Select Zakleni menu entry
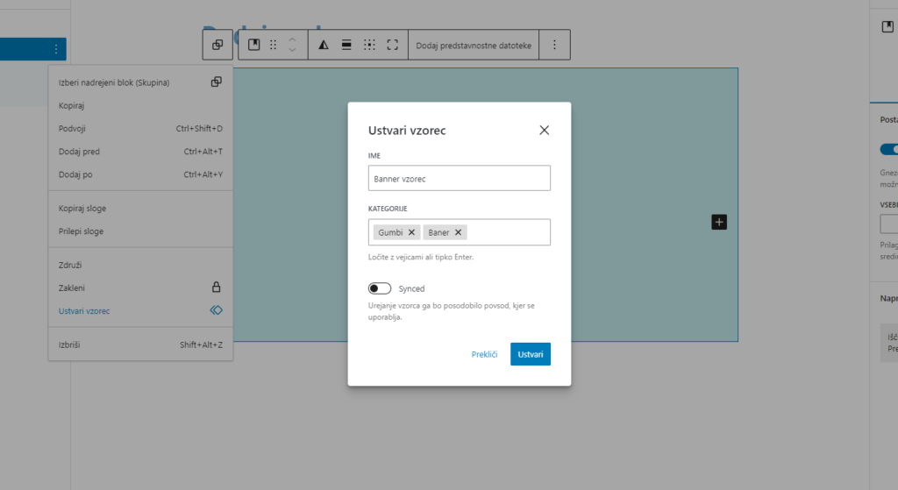The height and width of the screenshot is (490, 898). click(140, 288)
